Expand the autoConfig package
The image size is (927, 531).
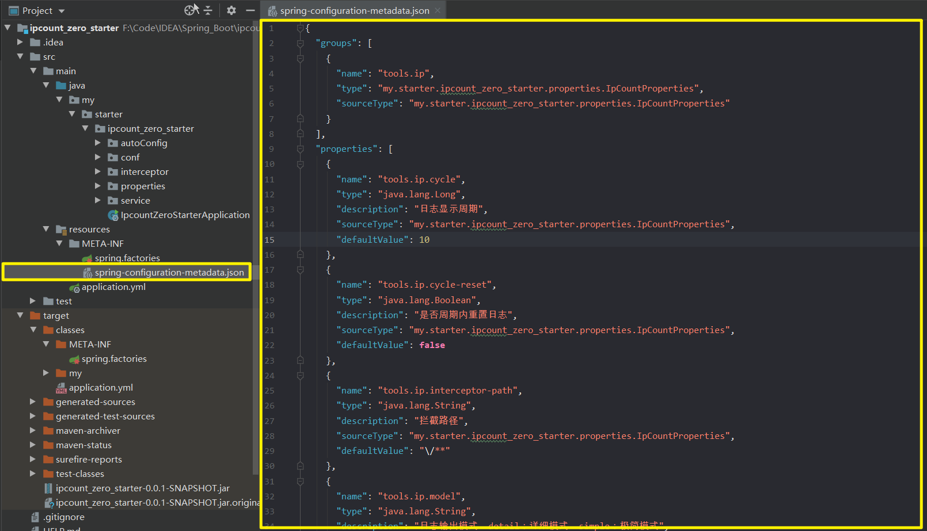[x=98, y=143]
